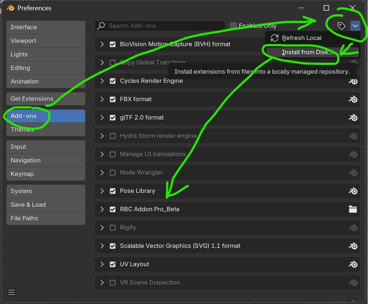368x304 pixels.
Task: Enable Manage UI translations checkbox
Action: [113, 154]
